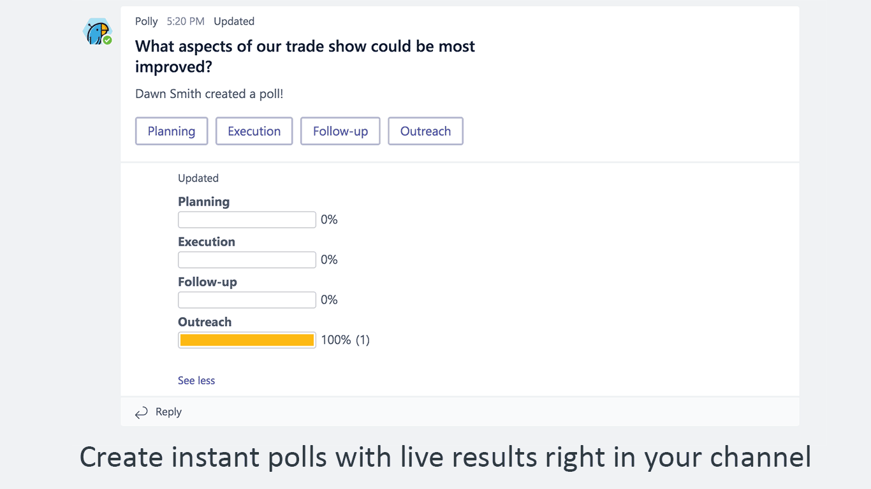Click the Updated label beside the timestamp
The height and width of the screenshot is (489, 871).
(234, 21)
